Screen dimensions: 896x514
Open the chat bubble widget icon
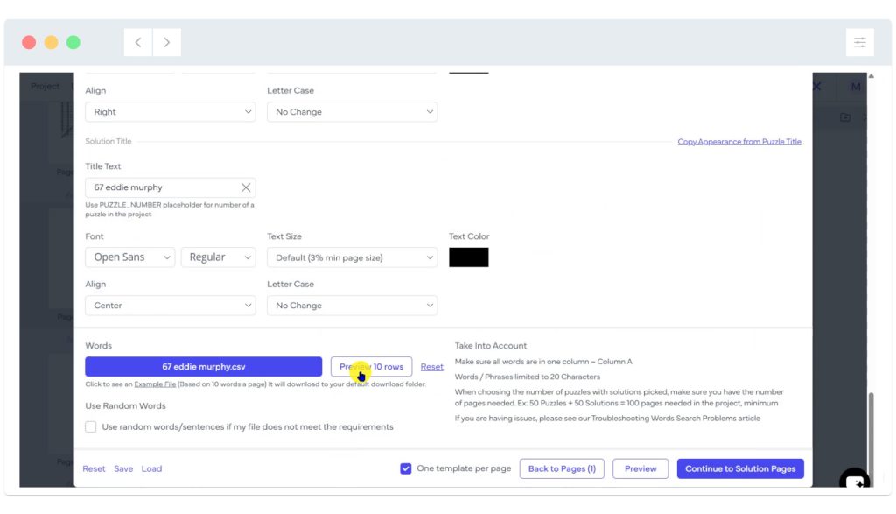click(x=854, y=480)
